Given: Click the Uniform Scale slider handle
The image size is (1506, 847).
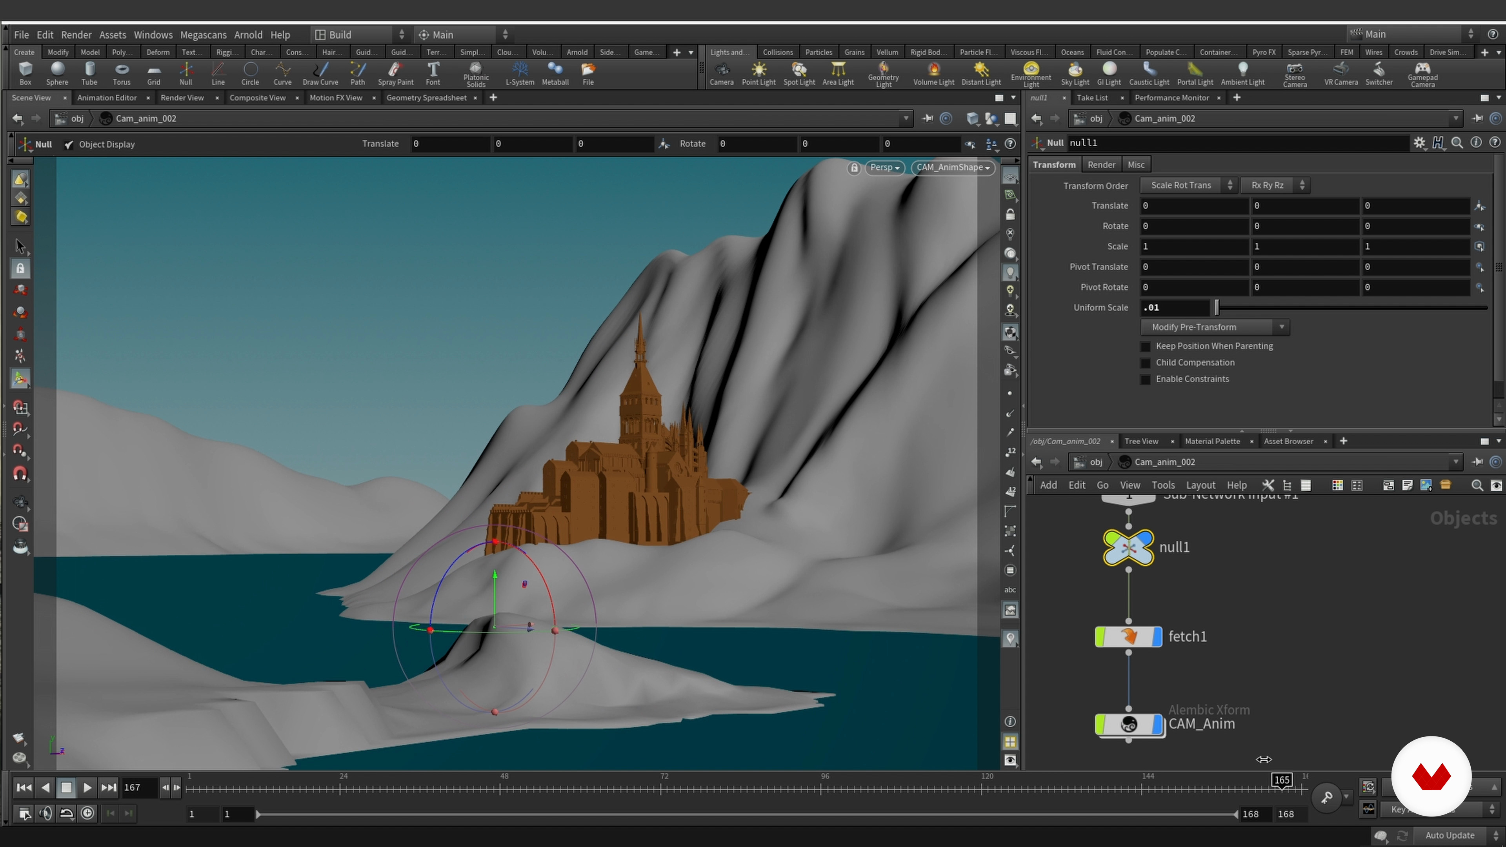Looking at the screenshot, I should 1217,307.
